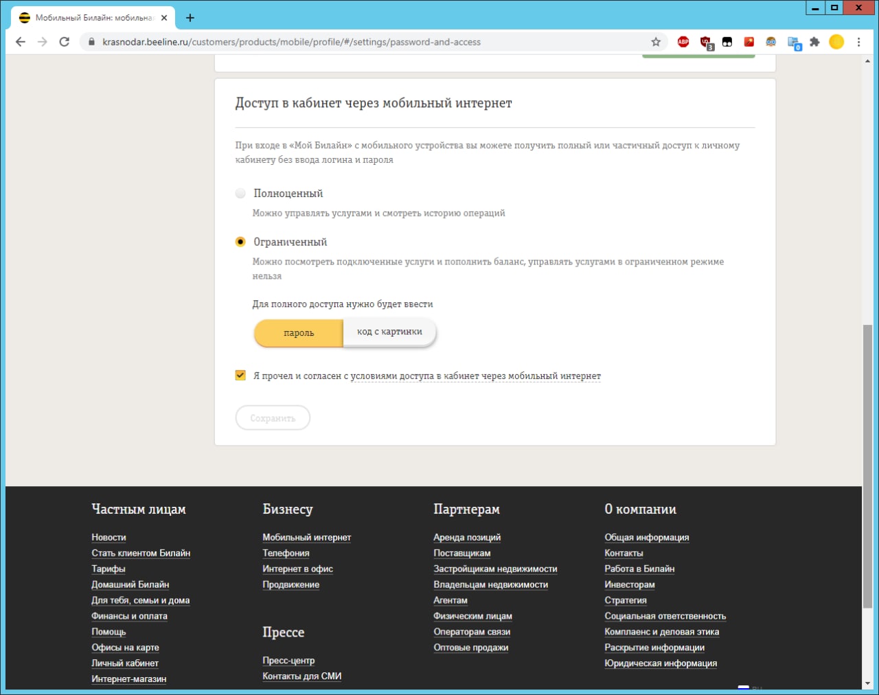Open Операторам связи link
Viewport: 879px width, 695px height.
472,632
